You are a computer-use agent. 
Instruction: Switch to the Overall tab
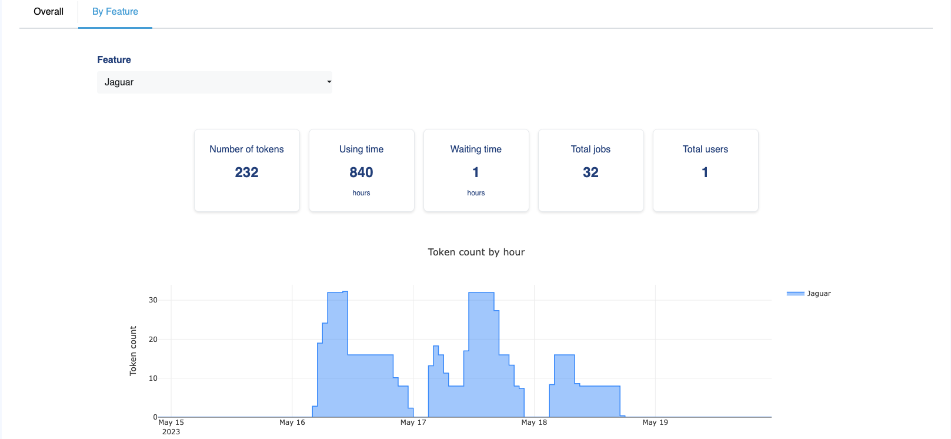[48, 12]
